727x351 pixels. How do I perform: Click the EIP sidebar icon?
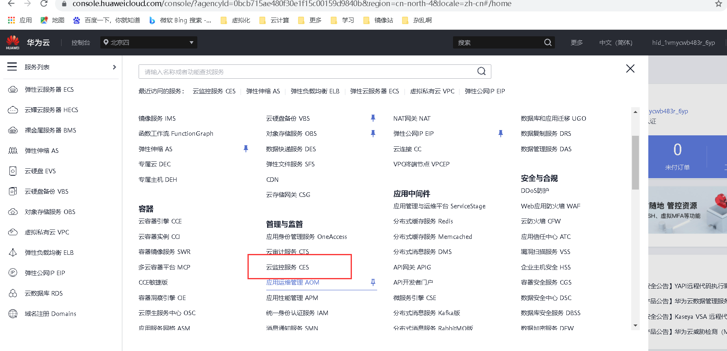13,273
